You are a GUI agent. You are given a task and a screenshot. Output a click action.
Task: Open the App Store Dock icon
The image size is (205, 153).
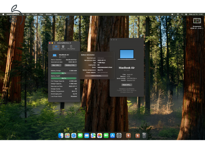pos(112,135)
